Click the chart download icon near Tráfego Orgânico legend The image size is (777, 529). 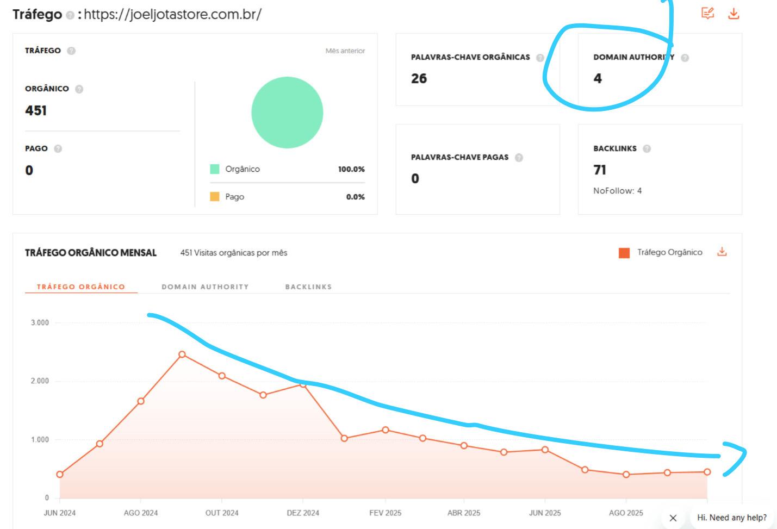pyautogui.click(x=723, y=252)
